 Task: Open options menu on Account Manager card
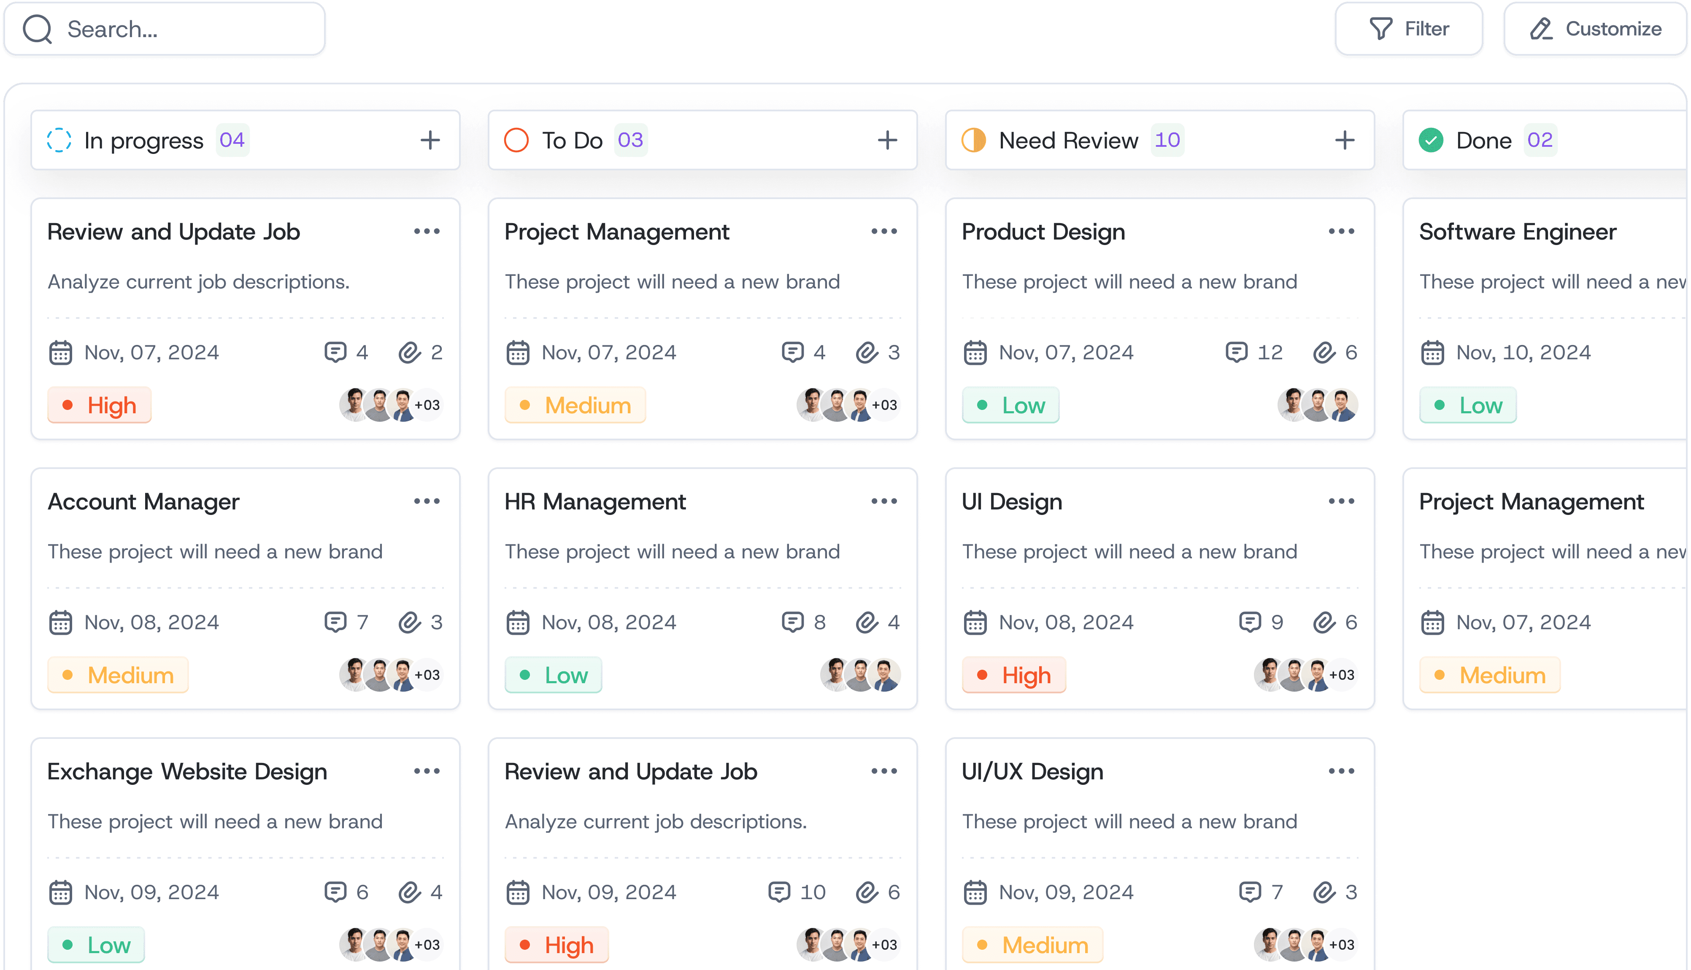(427, 501)
